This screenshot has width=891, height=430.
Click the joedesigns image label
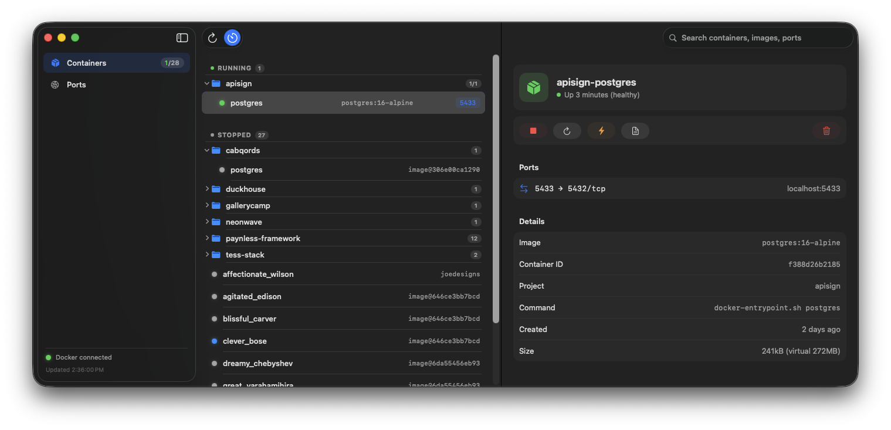pyautogui.click(x=460, y=274)
